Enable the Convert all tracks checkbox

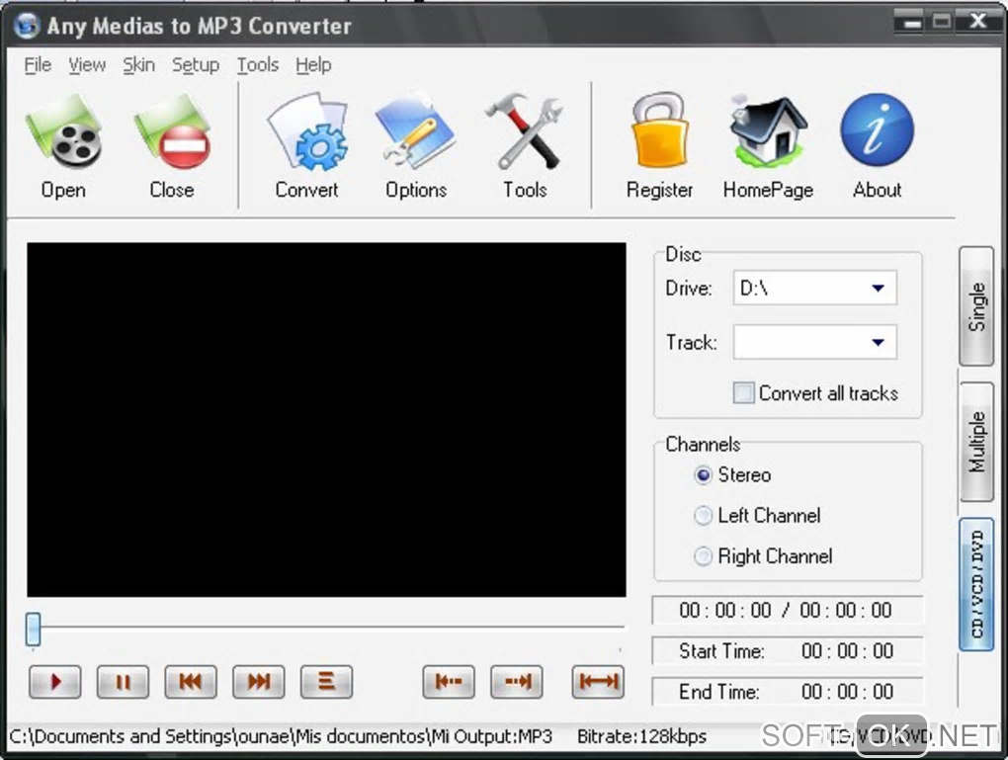pyautogui.click(x=744, y=393)
